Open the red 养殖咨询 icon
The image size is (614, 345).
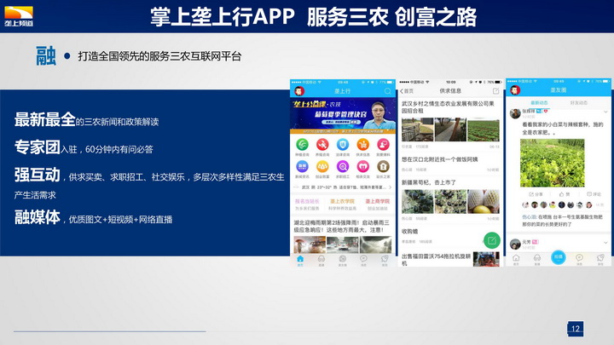point(322,145)
